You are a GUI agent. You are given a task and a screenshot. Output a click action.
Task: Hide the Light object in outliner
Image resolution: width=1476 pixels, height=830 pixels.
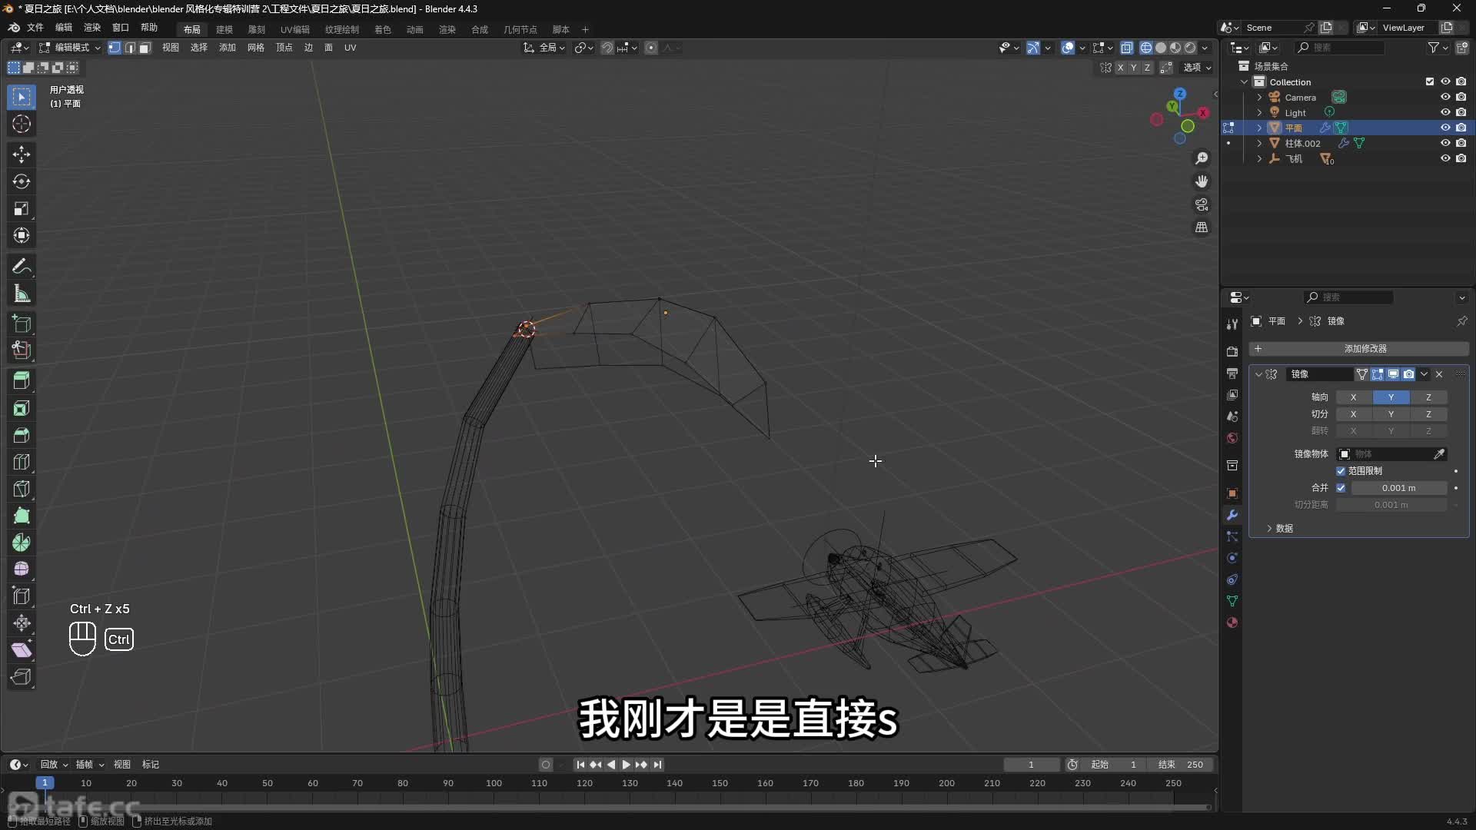click(x=1445, y=112)
